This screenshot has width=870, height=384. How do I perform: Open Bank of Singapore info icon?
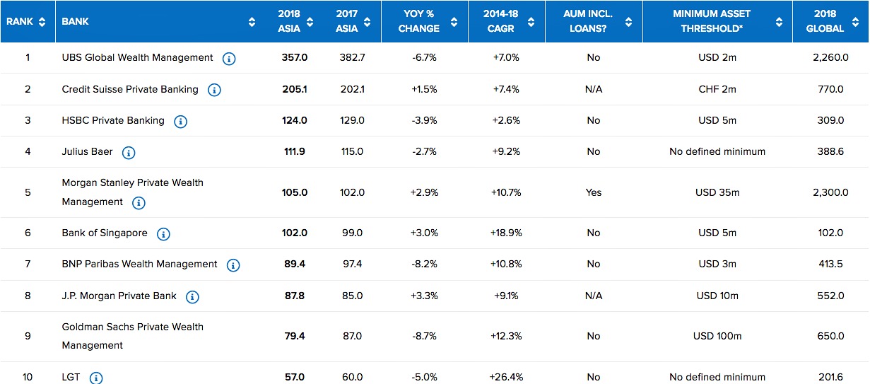[x=163, y=234]
